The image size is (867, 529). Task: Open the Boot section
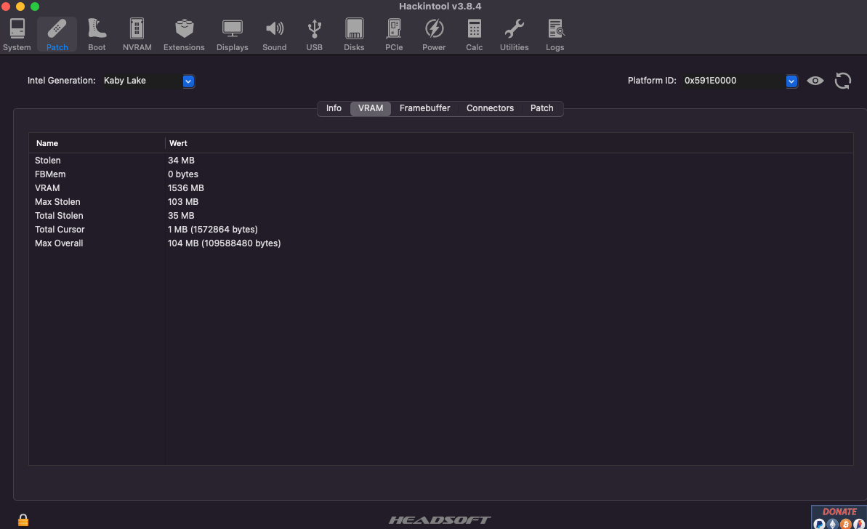[x=97, y=35]
